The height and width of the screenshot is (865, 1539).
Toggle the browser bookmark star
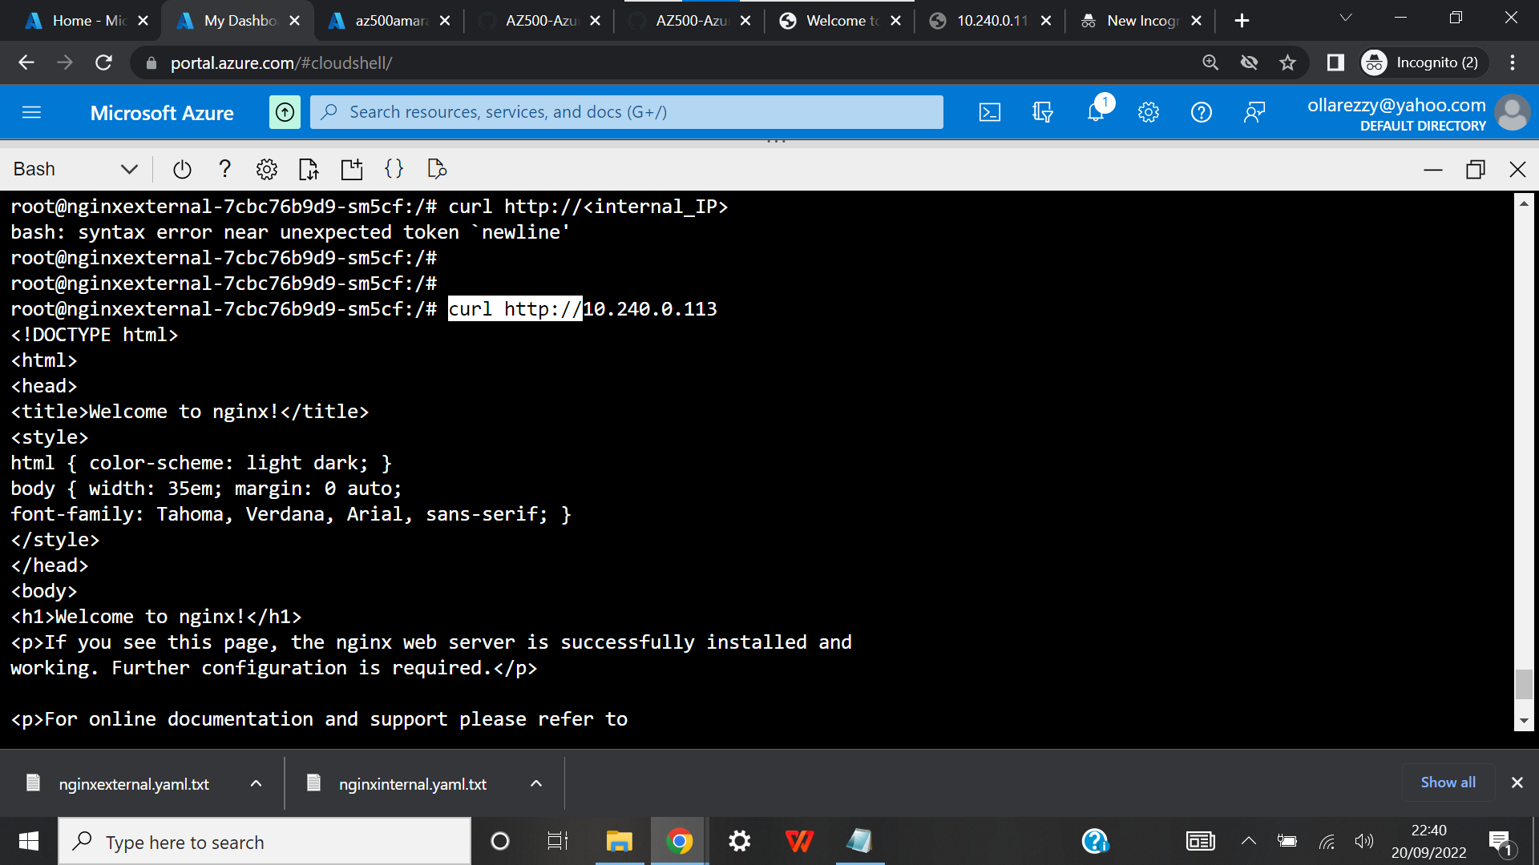(x=1288, y=62)
